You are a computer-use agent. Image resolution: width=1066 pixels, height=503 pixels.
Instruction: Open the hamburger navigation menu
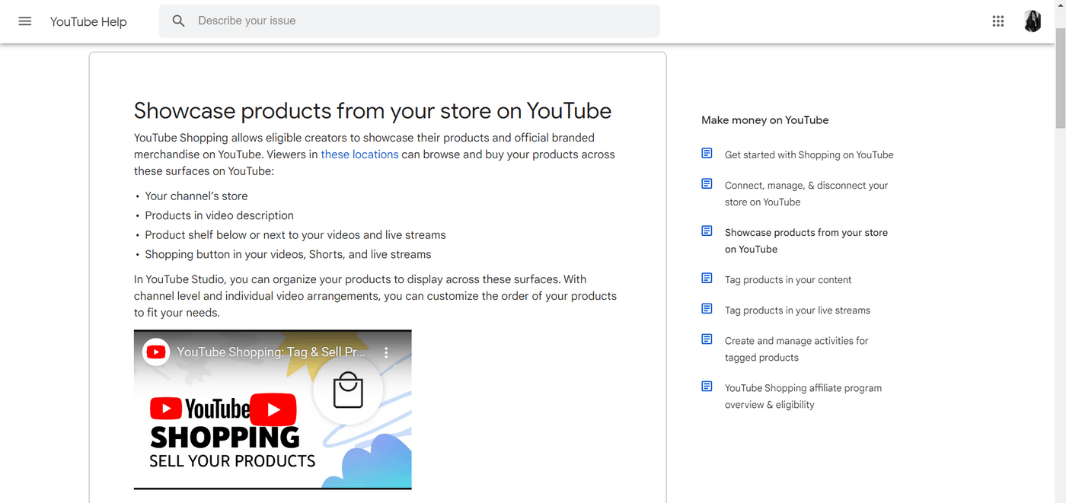[24, 21]
